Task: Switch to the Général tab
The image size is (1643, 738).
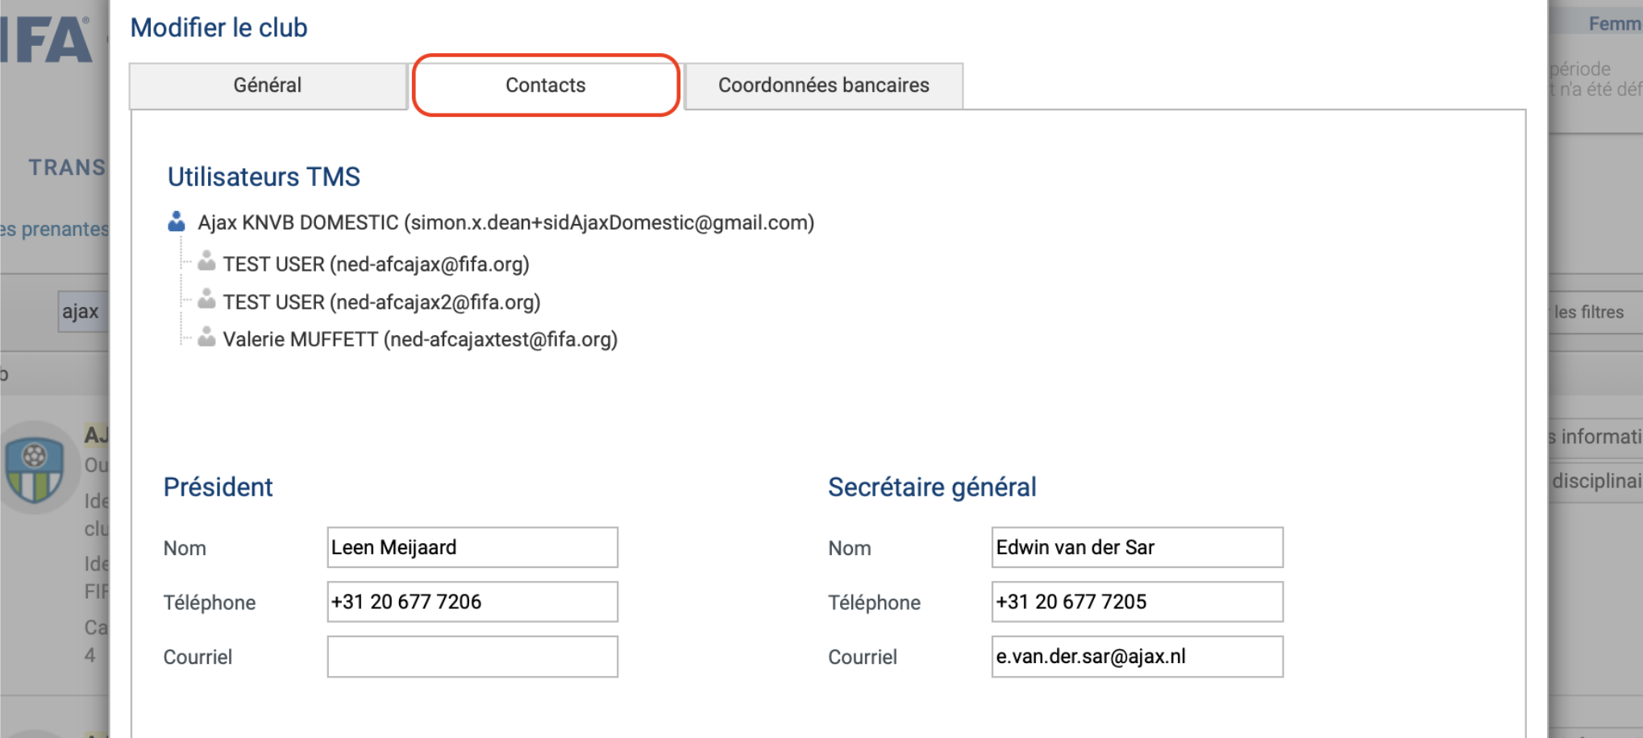Action: (268, 85)
